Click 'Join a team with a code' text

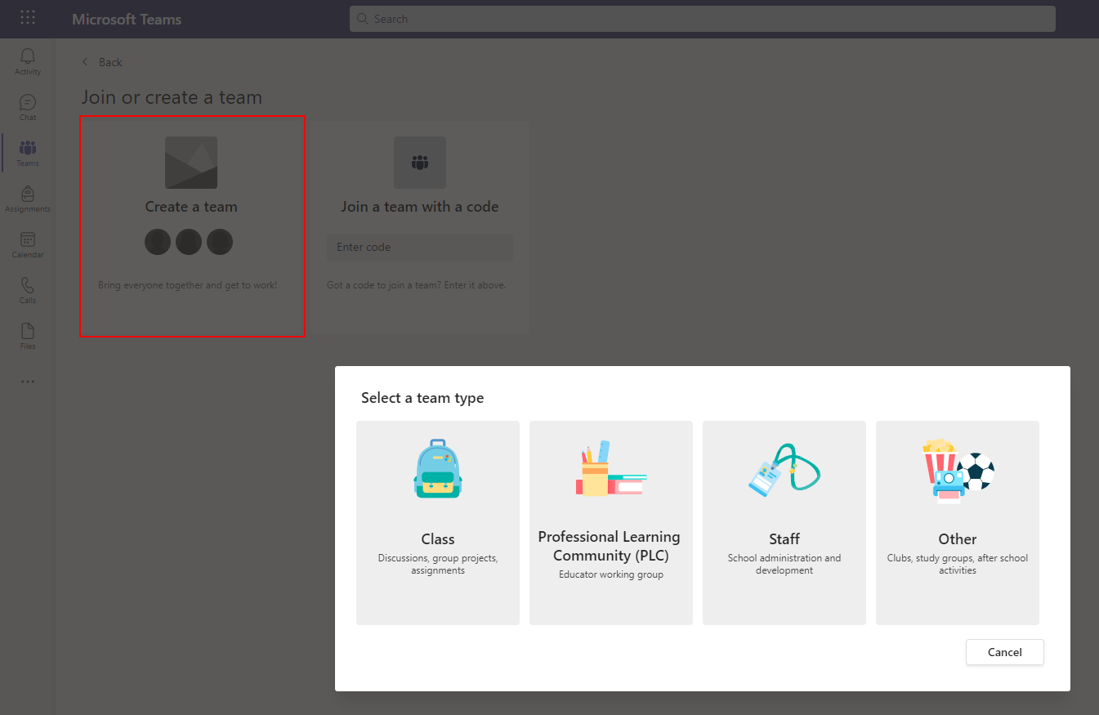click(x=420, y=207)
